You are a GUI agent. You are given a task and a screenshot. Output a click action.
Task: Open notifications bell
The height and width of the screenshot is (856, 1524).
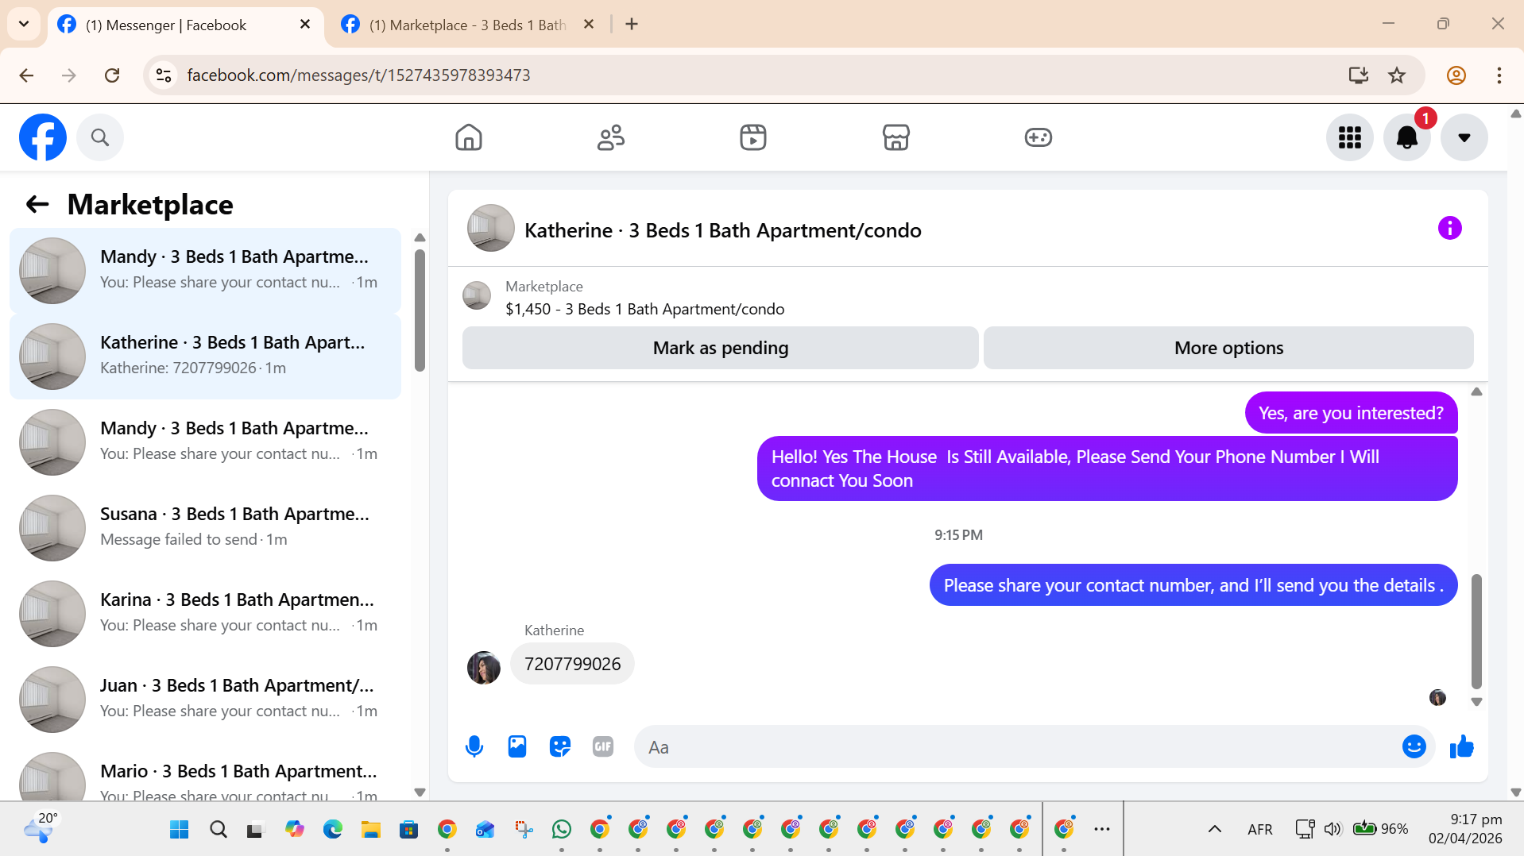1407,137
